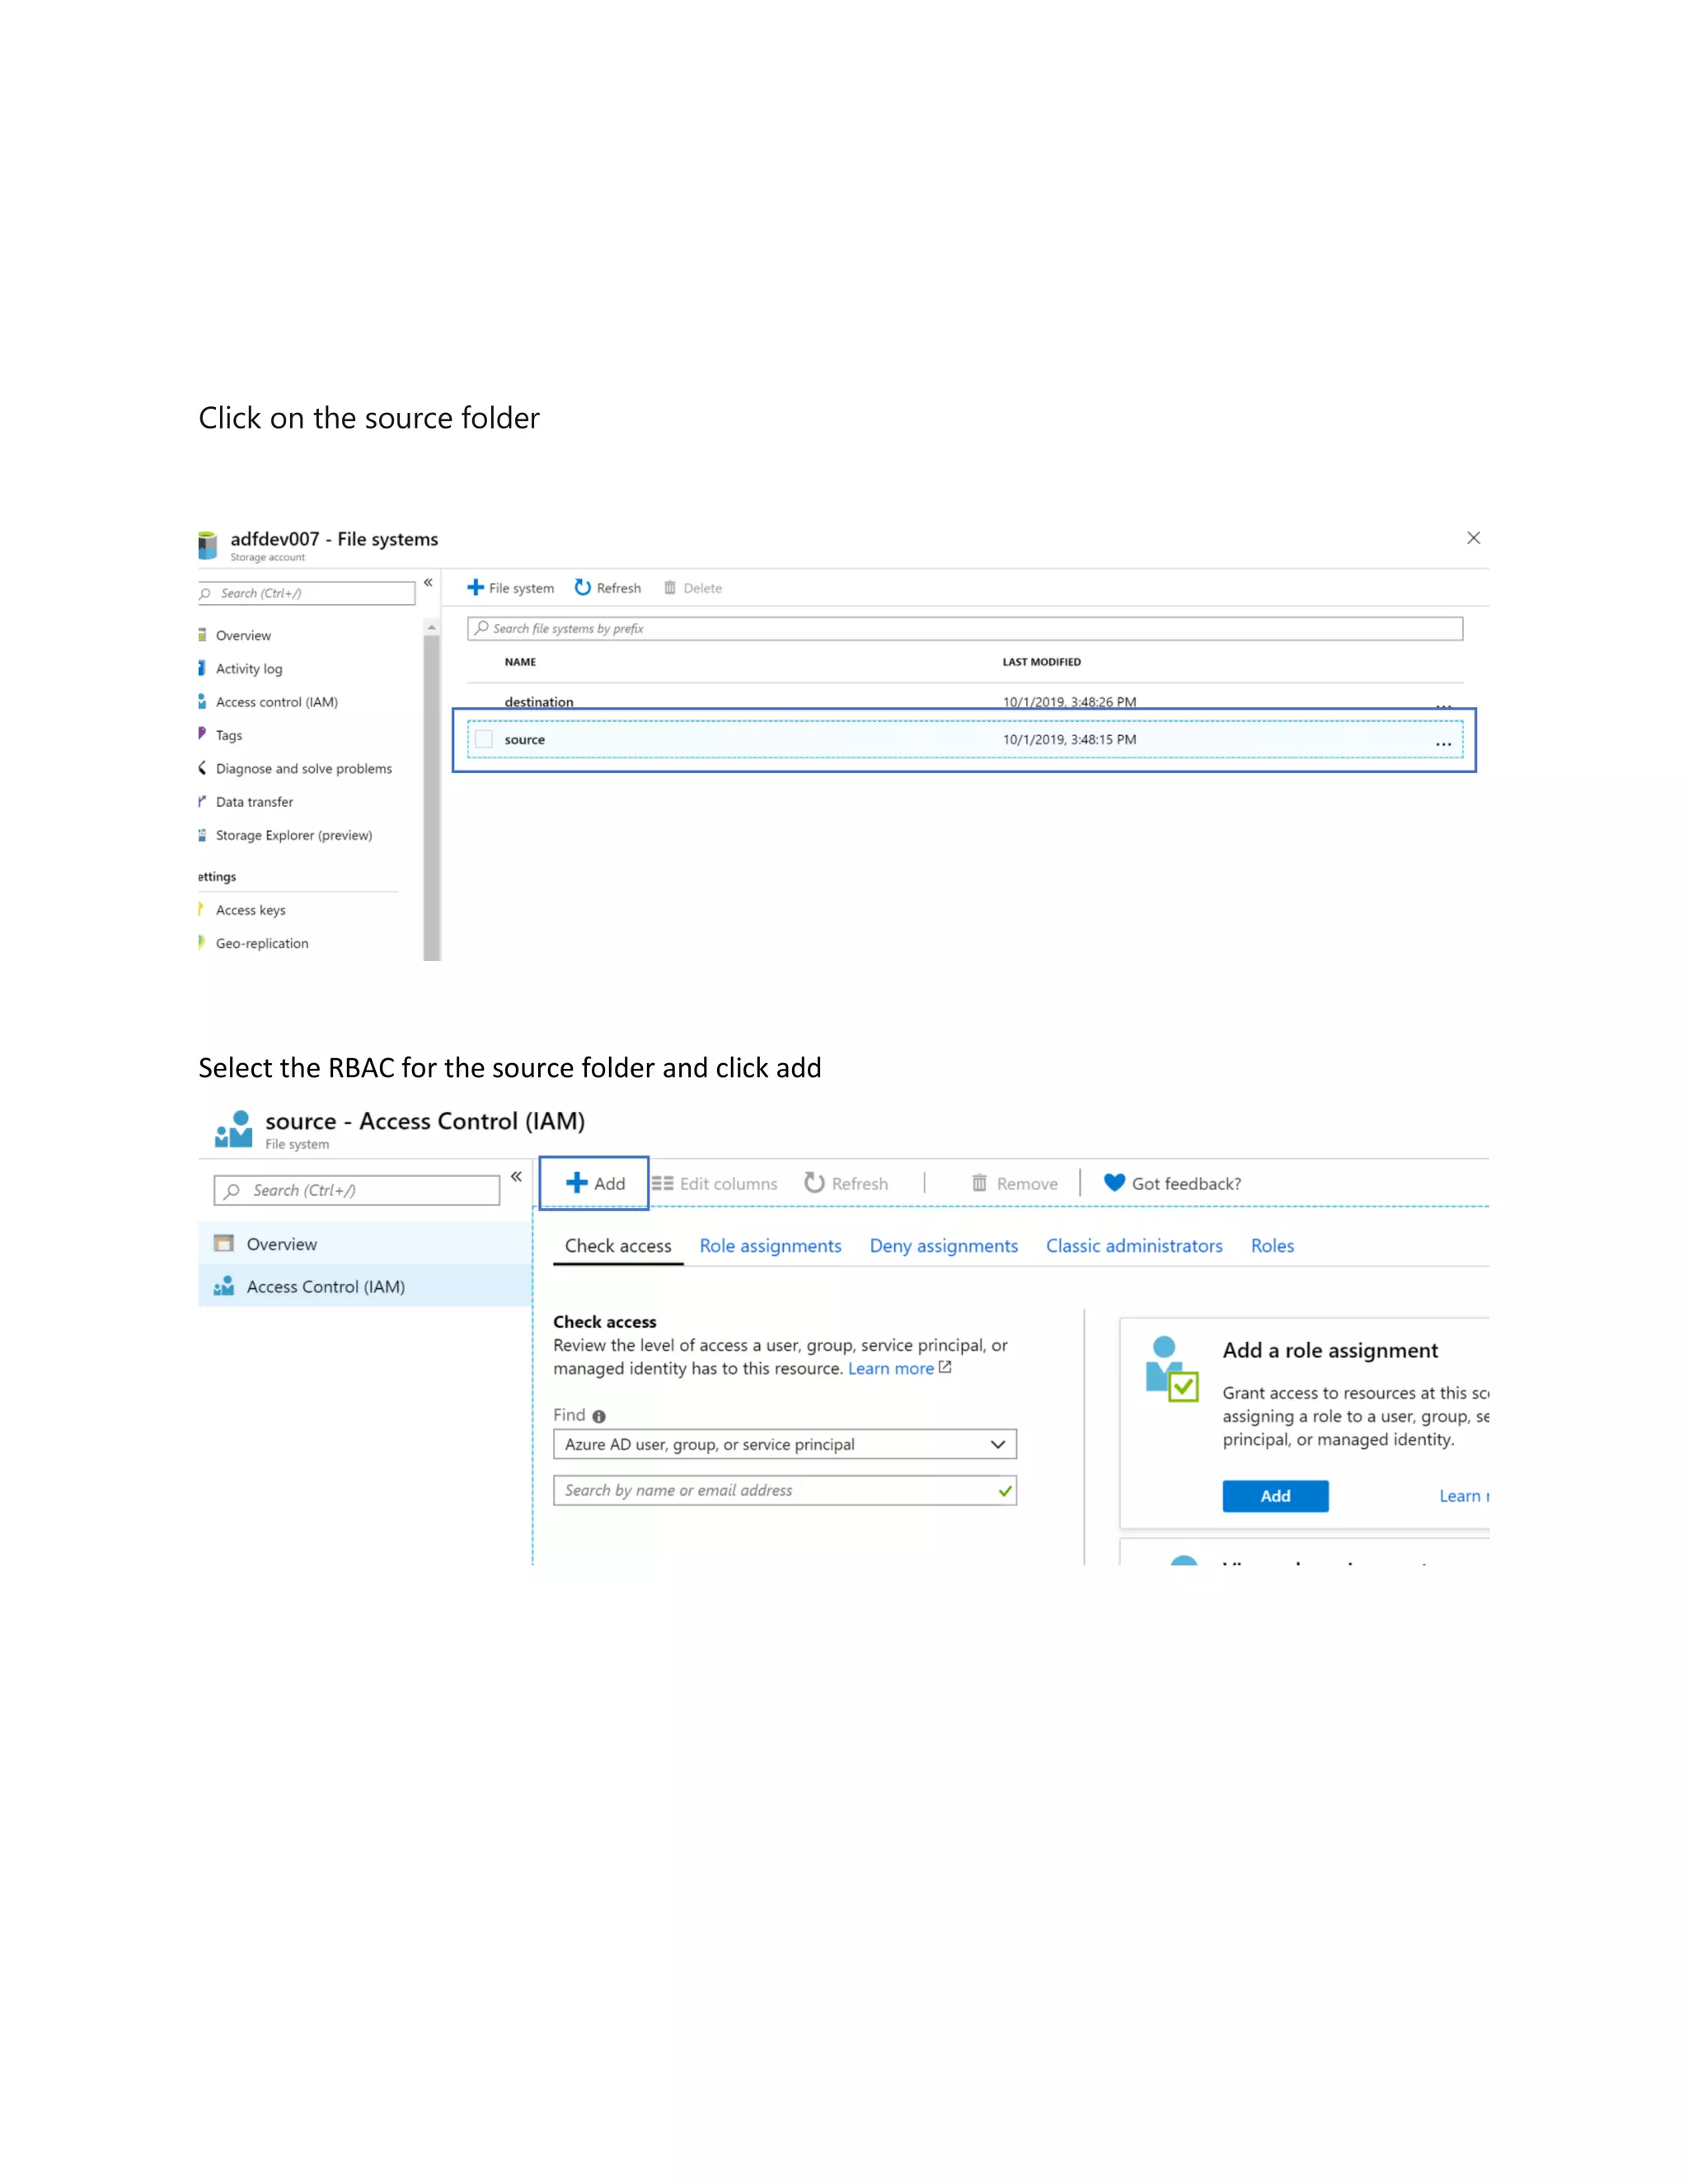The image size is (1688, 2184).
Task: Open Overview in source file system menu
Action: tap(365, 1244)
